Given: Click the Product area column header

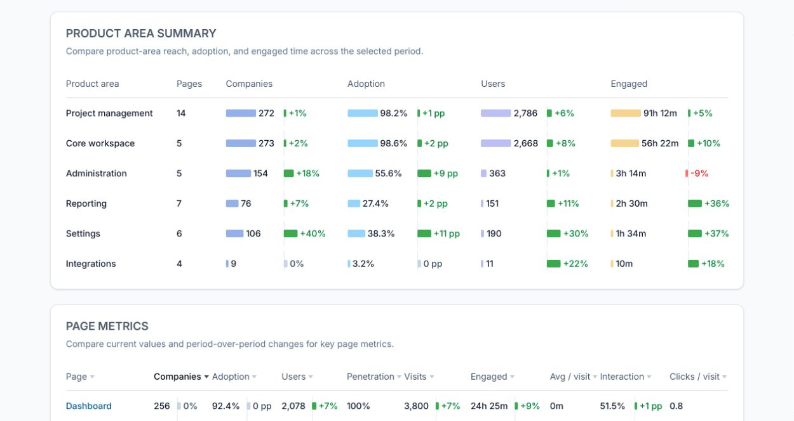Looking at the screenshot, I should pyautogui.click(x=93, y=84).
